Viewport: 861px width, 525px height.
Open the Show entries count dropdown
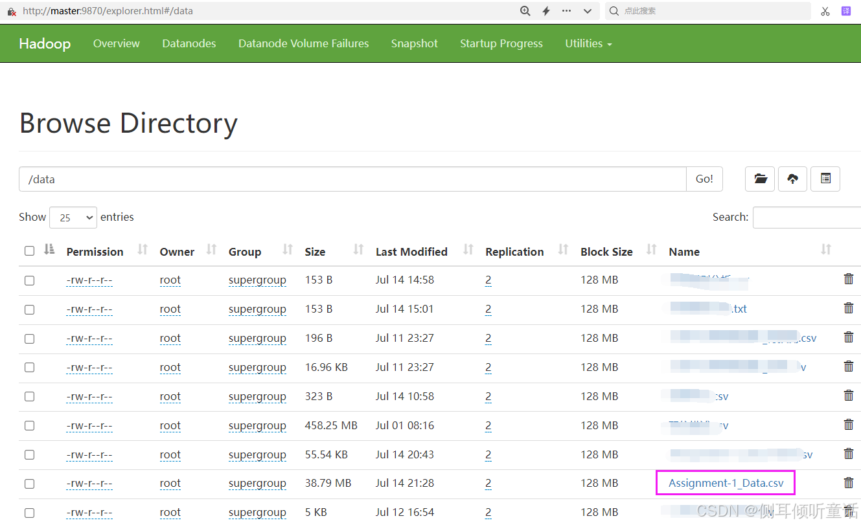[73, 218]
